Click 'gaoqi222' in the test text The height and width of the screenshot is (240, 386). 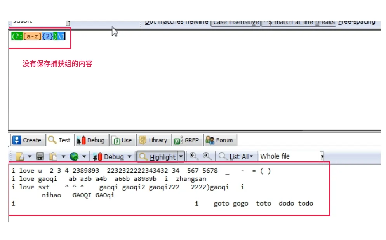pyautogui.click(x=164, y=187)
